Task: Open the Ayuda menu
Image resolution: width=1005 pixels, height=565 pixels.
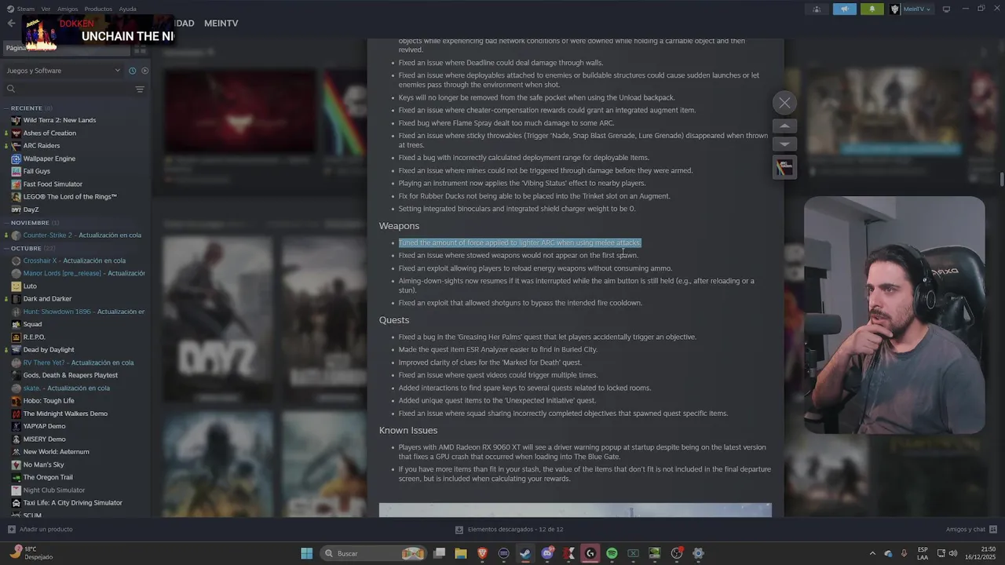Action: pyautogui.click(x=127, y=9)
